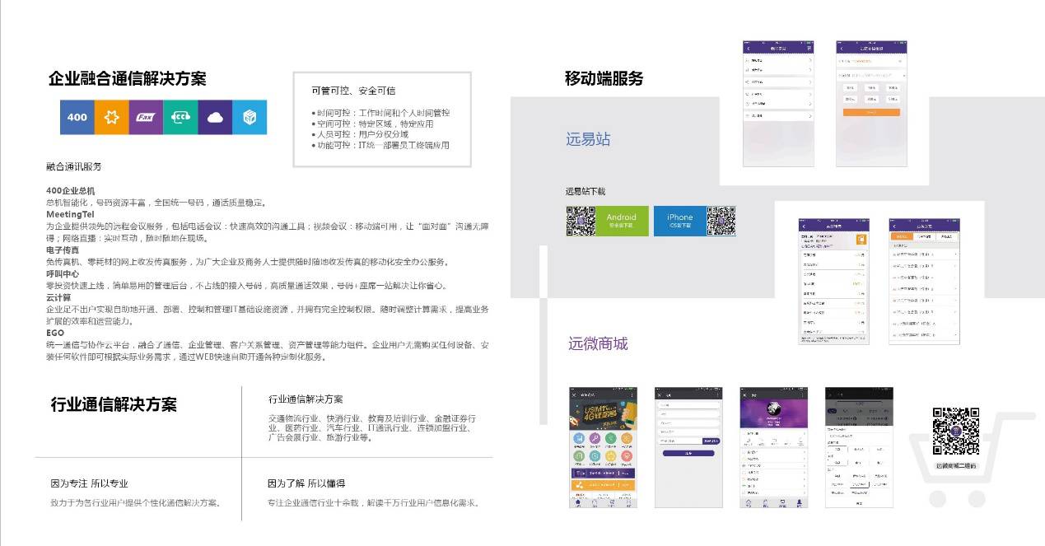
Task: Select the 400 enterprise hotline icon
Action: click(77, 117)
